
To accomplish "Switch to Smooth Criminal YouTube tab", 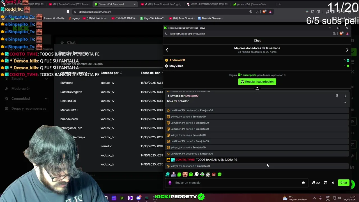I will tap(69, 4).
